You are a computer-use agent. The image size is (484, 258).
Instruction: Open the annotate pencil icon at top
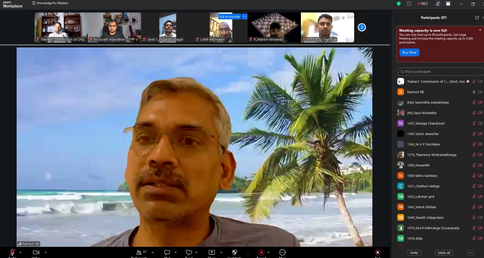pyautogui.click(x=438, y=4)
